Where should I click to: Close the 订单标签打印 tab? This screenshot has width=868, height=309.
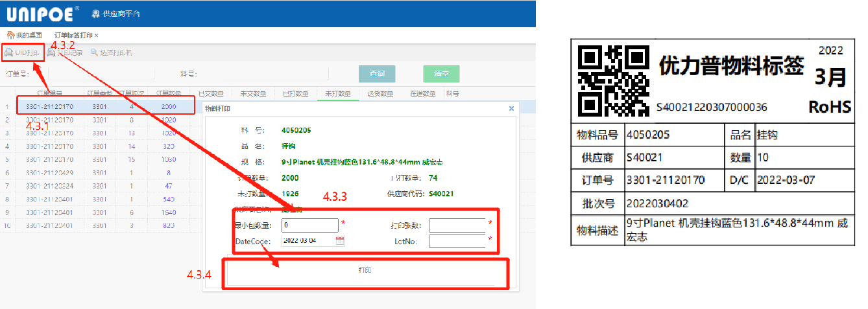[97, 35]
